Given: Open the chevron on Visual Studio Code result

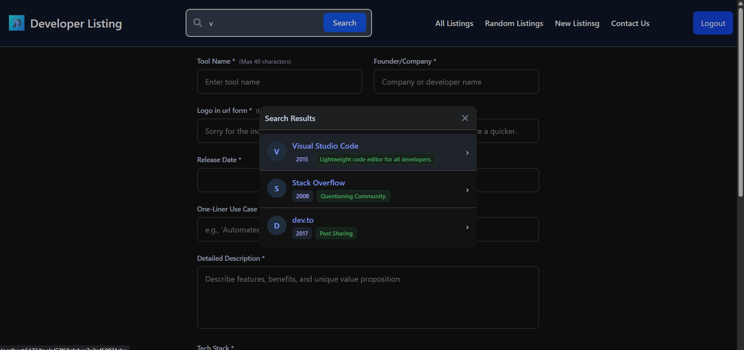Looking at the screenshot, I should tap(467, 153).
